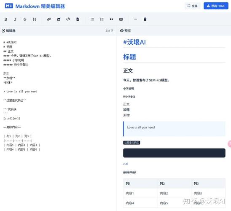Insert a horizontal rule divider
The height and width of the screenshot is (211, 231).
point(136,19)
